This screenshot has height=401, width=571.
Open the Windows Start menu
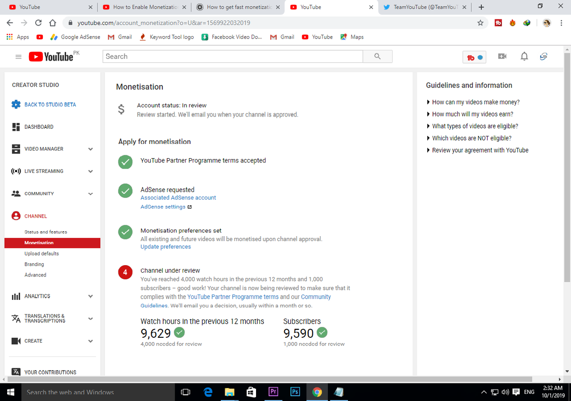point(11,392)
